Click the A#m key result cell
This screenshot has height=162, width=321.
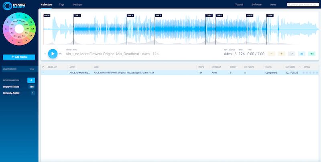[214, 73]
